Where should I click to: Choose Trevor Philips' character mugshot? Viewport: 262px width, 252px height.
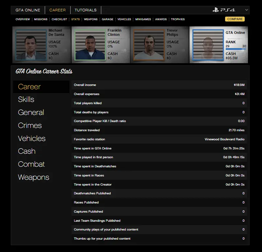click(x=149, y=45)
